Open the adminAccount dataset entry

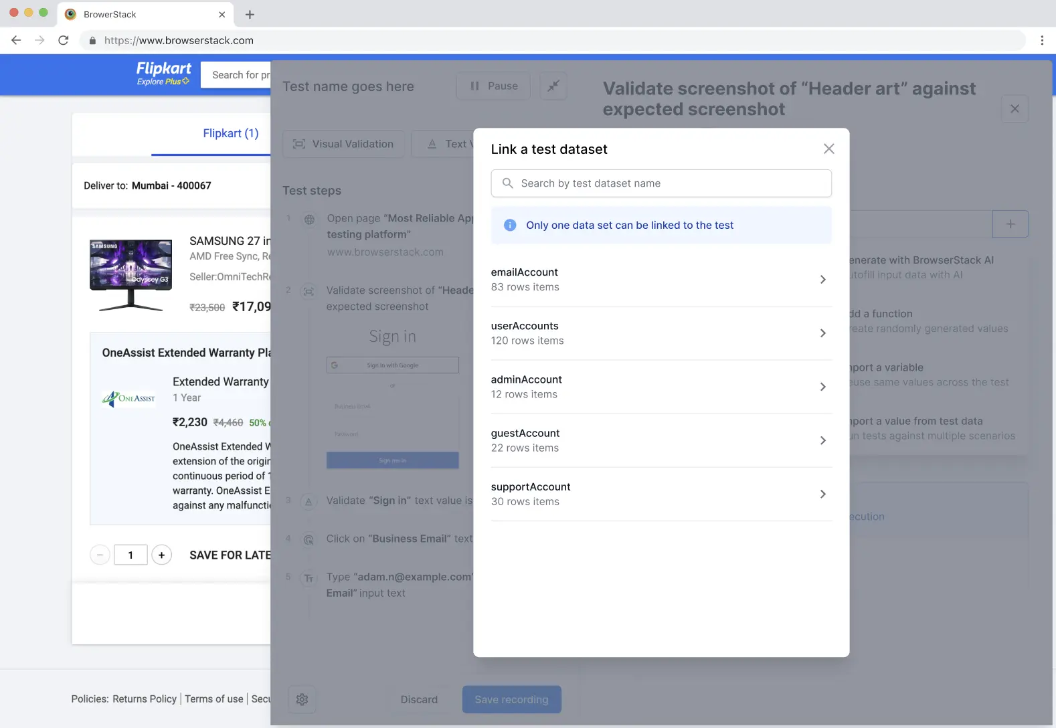[661, 387]
